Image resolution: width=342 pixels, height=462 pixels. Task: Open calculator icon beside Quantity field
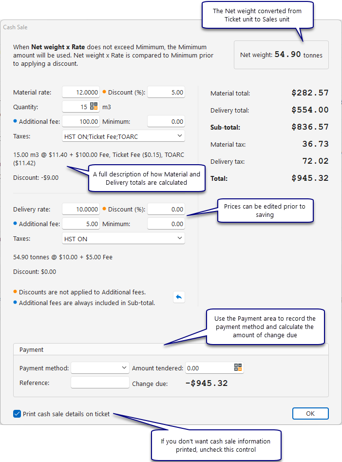94,107
